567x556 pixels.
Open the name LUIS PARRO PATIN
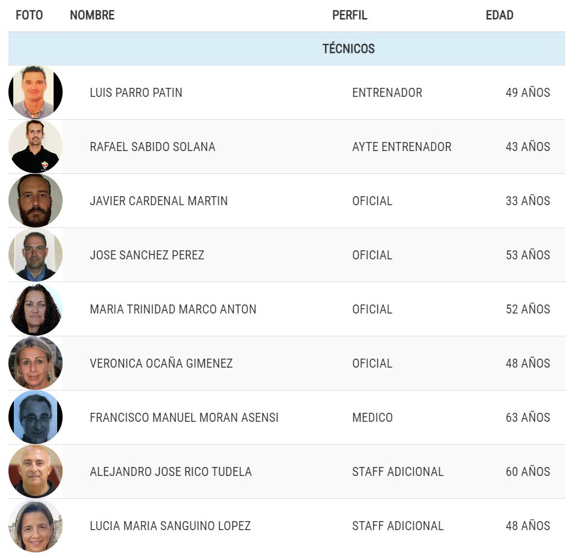tap(136, 93)
